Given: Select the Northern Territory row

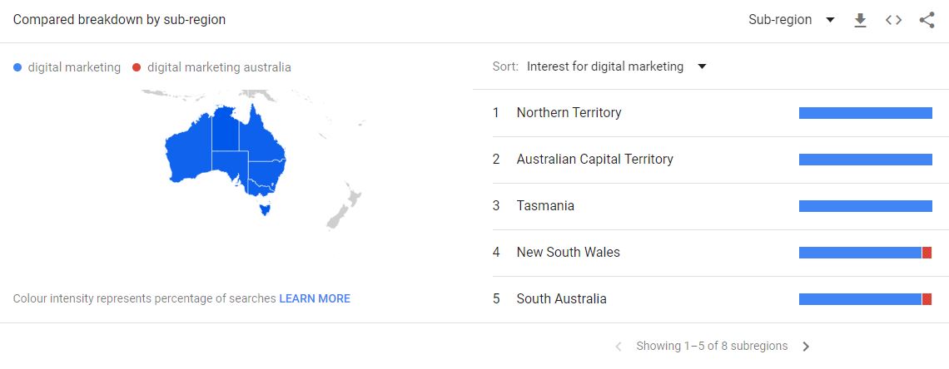Looking at the screenshot, I should coord(713,113).
